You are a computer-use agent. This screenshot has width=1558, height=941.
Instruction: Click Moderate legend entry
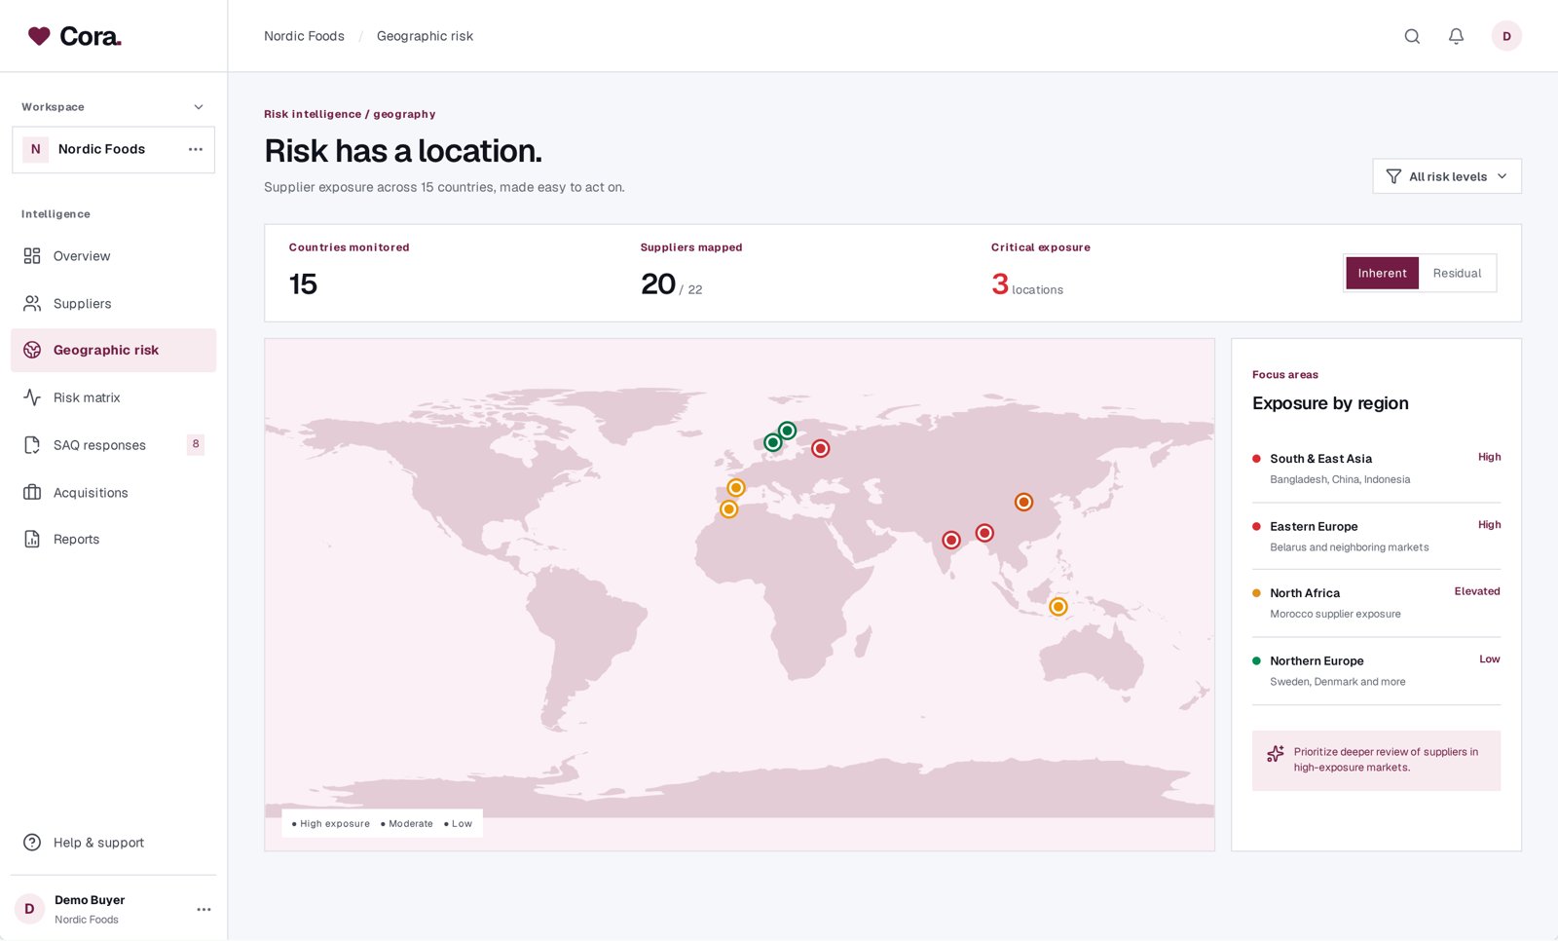pos(407,824)
